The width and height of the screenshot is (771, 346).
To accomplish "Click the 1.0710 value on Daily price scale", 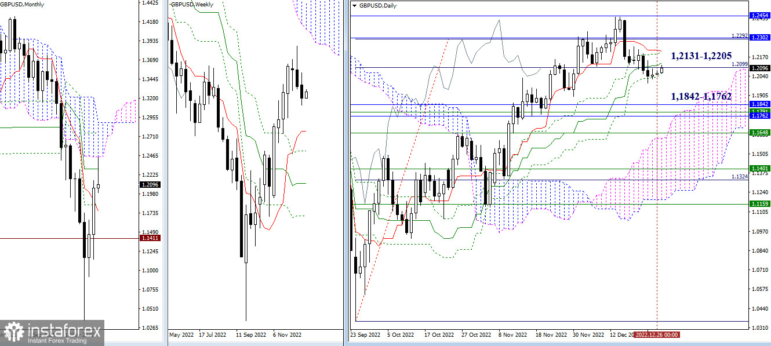I will click(x=759, y=269).
